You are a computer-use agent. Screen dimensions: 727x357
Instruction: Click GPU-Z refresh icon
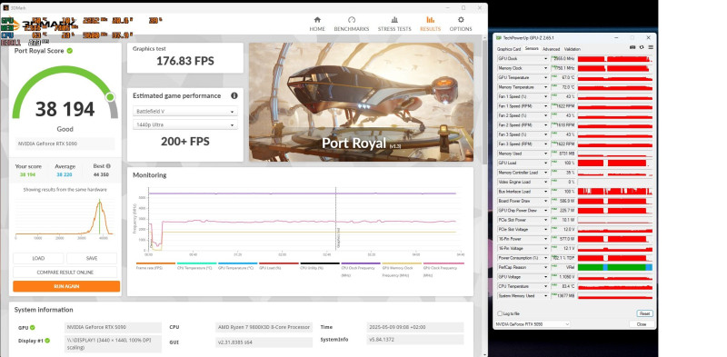pyautogui.click(x=642, y=47)
